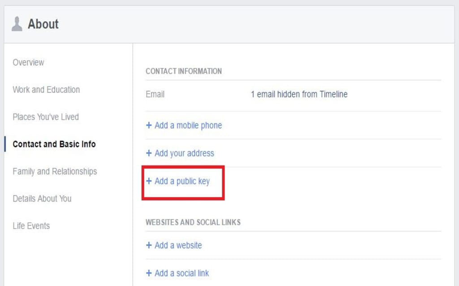
Task: Click the About profile silhouette icon
Action: [18, 24]
